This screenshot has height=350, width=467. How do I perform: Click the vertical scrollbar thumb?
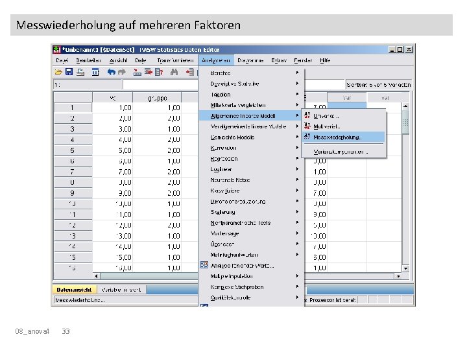pos(405,122)
